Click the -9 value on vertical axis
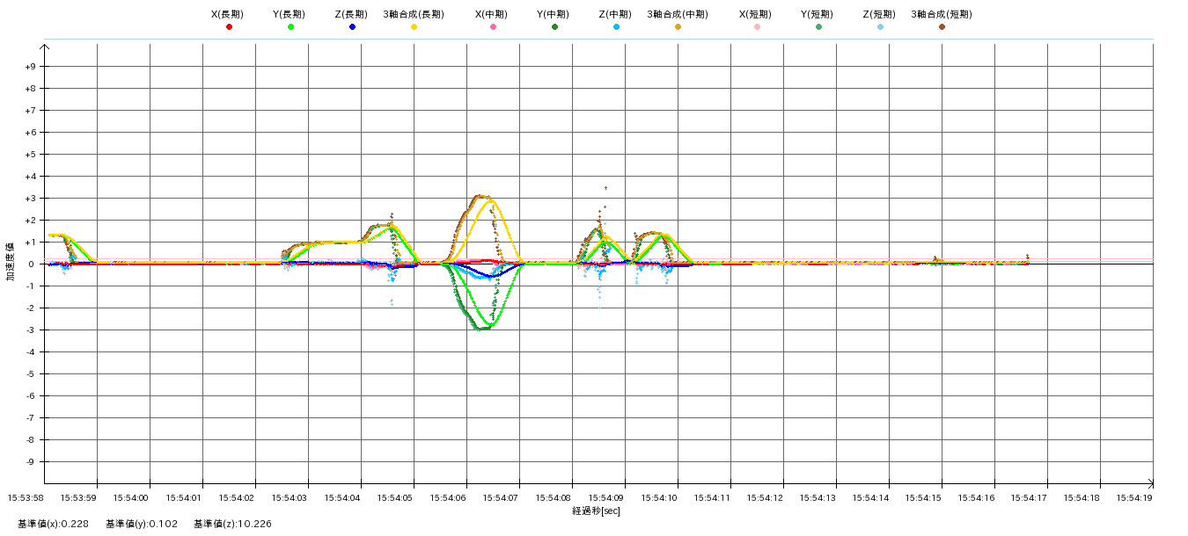1188x536 pixels. pyautogui.click(x=30, y=462)
